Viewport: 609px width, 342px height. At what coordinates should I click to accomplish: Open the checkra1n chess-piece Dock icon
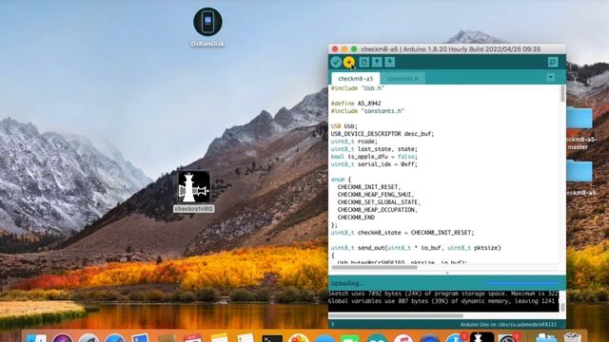481,337
